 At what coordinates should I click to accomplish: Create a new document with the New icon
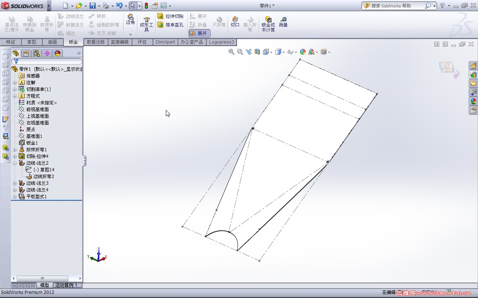pos(66,6)
